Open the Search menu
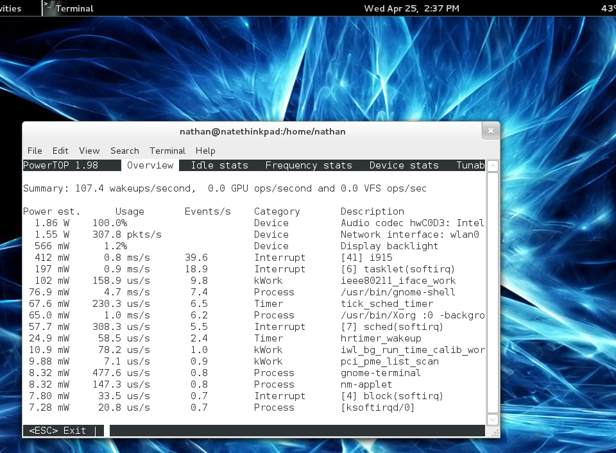 point(124,151)
